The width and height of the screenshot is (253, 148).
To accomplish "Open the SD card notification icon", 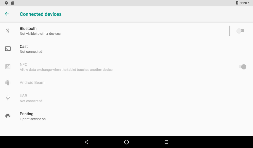I will coord(12,3).
